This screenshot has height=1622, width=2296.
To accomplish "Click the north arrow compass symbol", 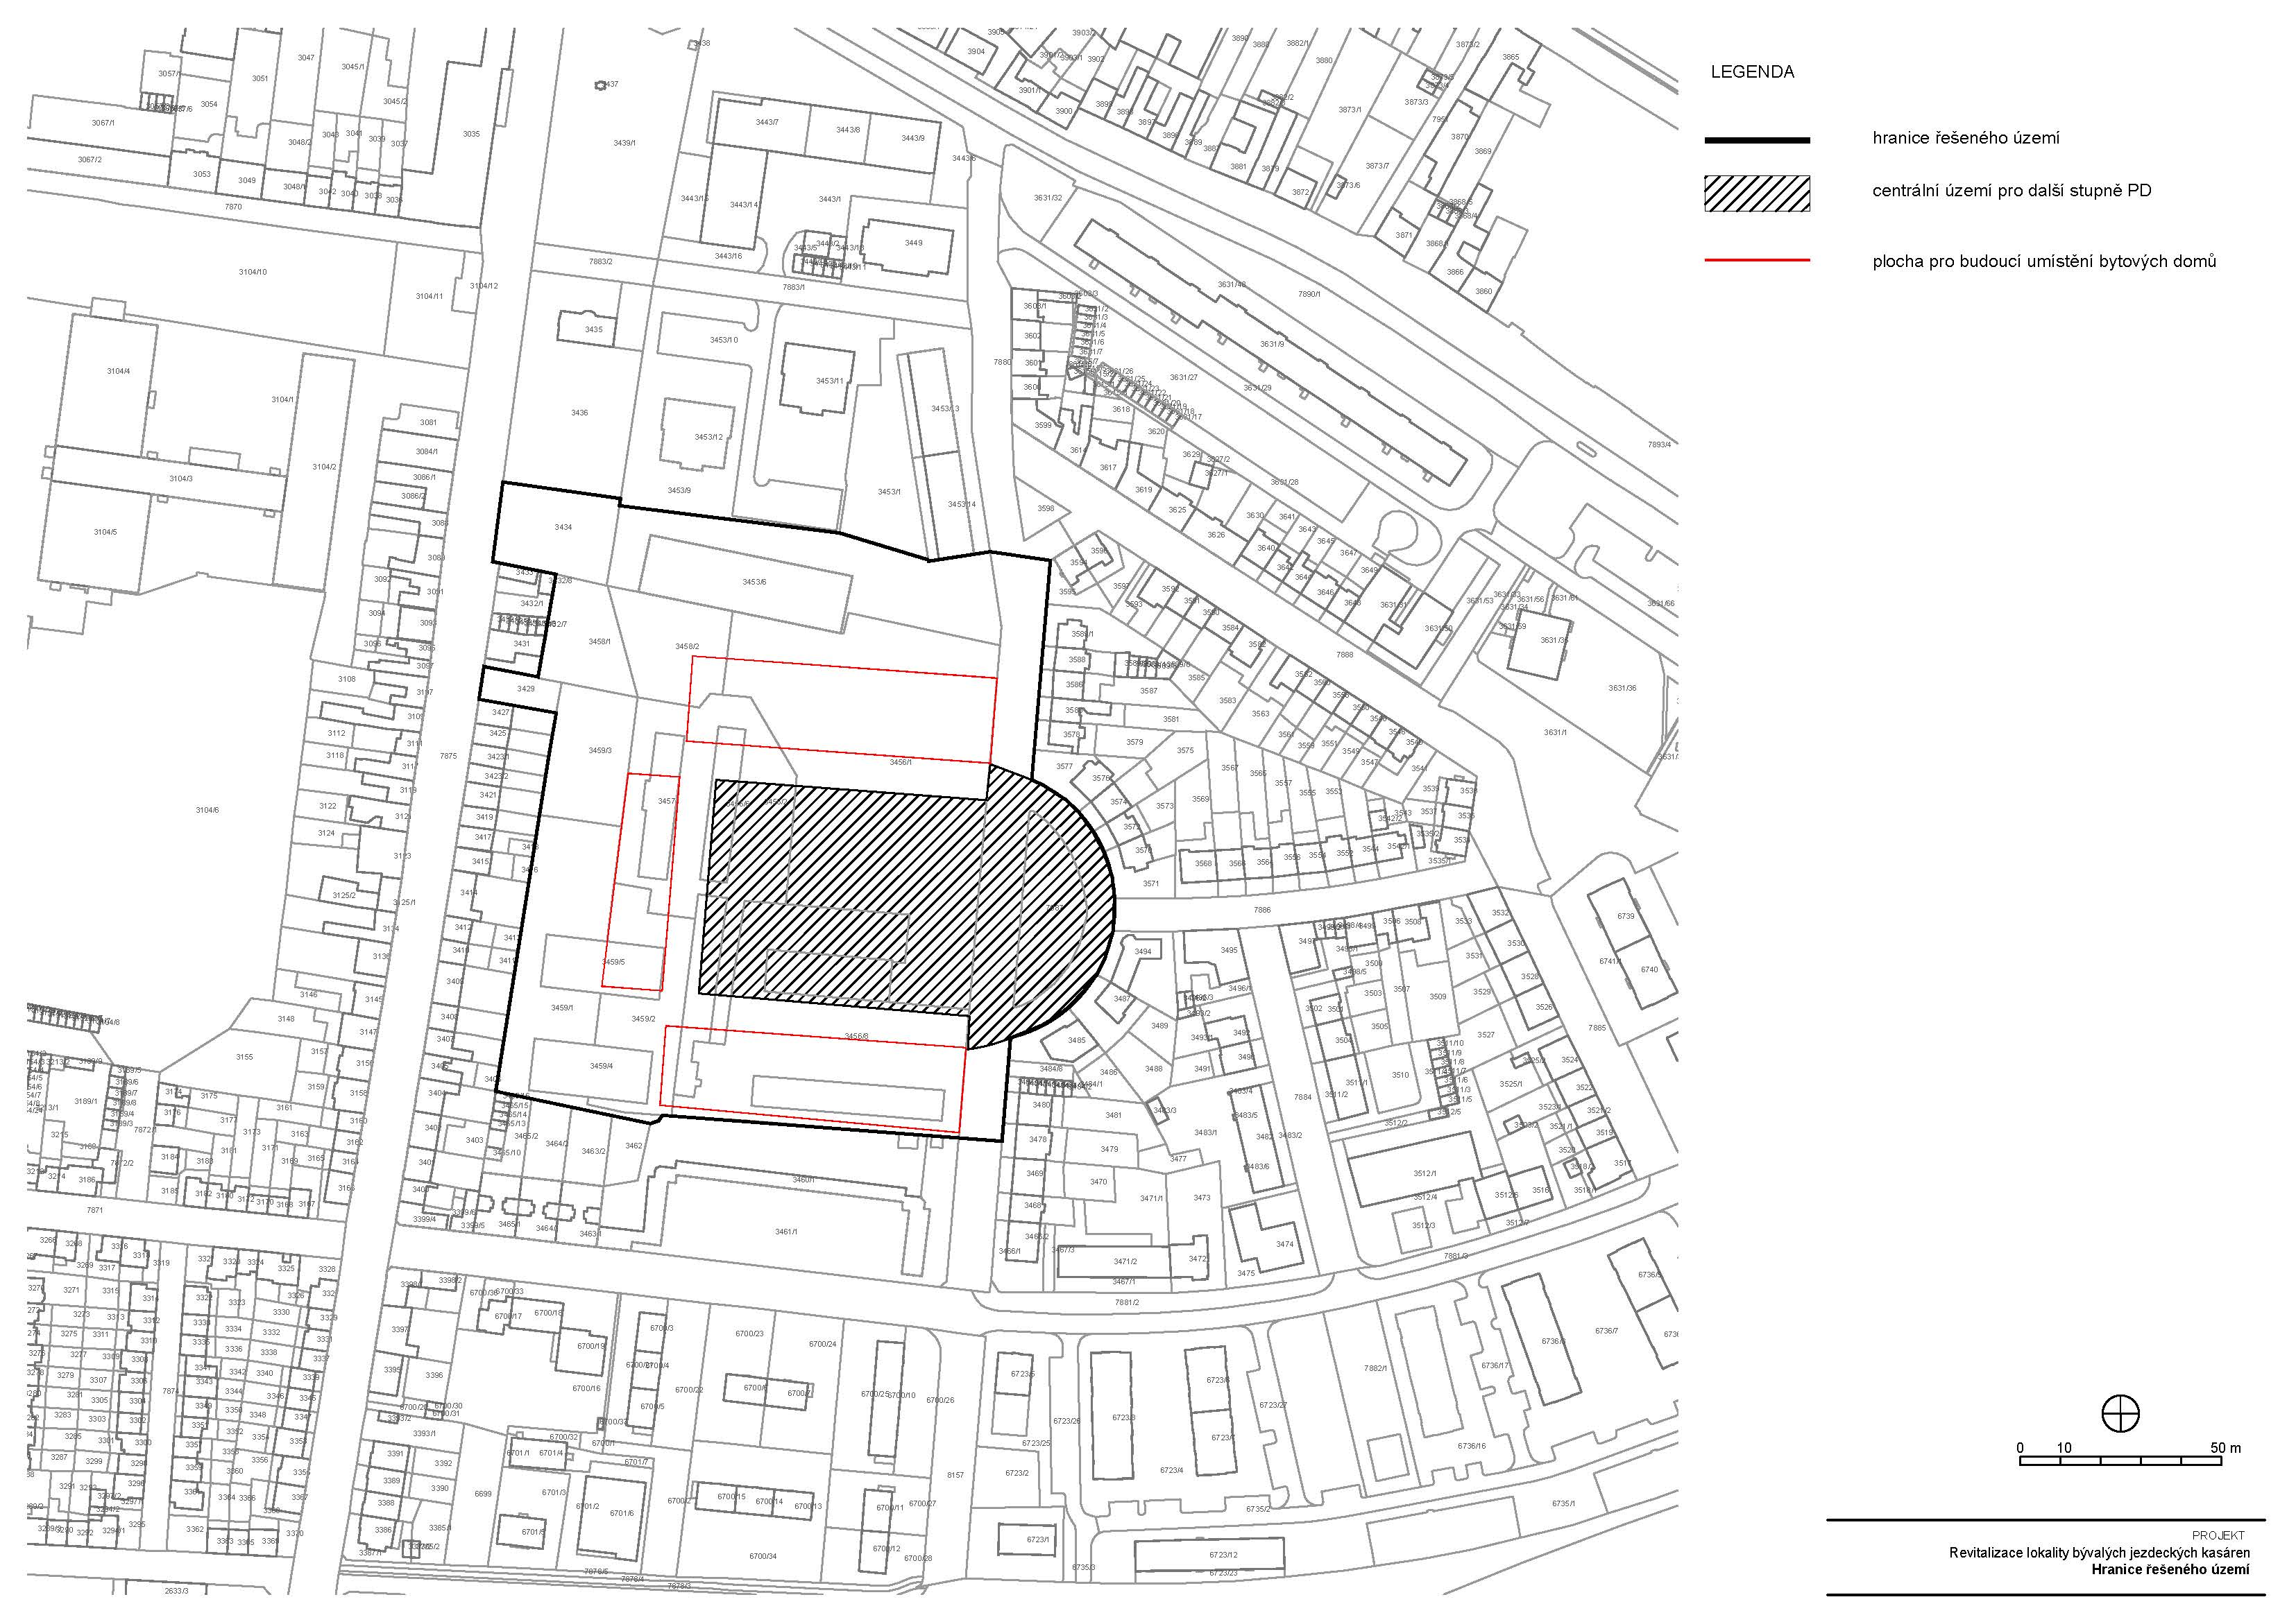I will pyautogui.click(x=2120, y=1413).
